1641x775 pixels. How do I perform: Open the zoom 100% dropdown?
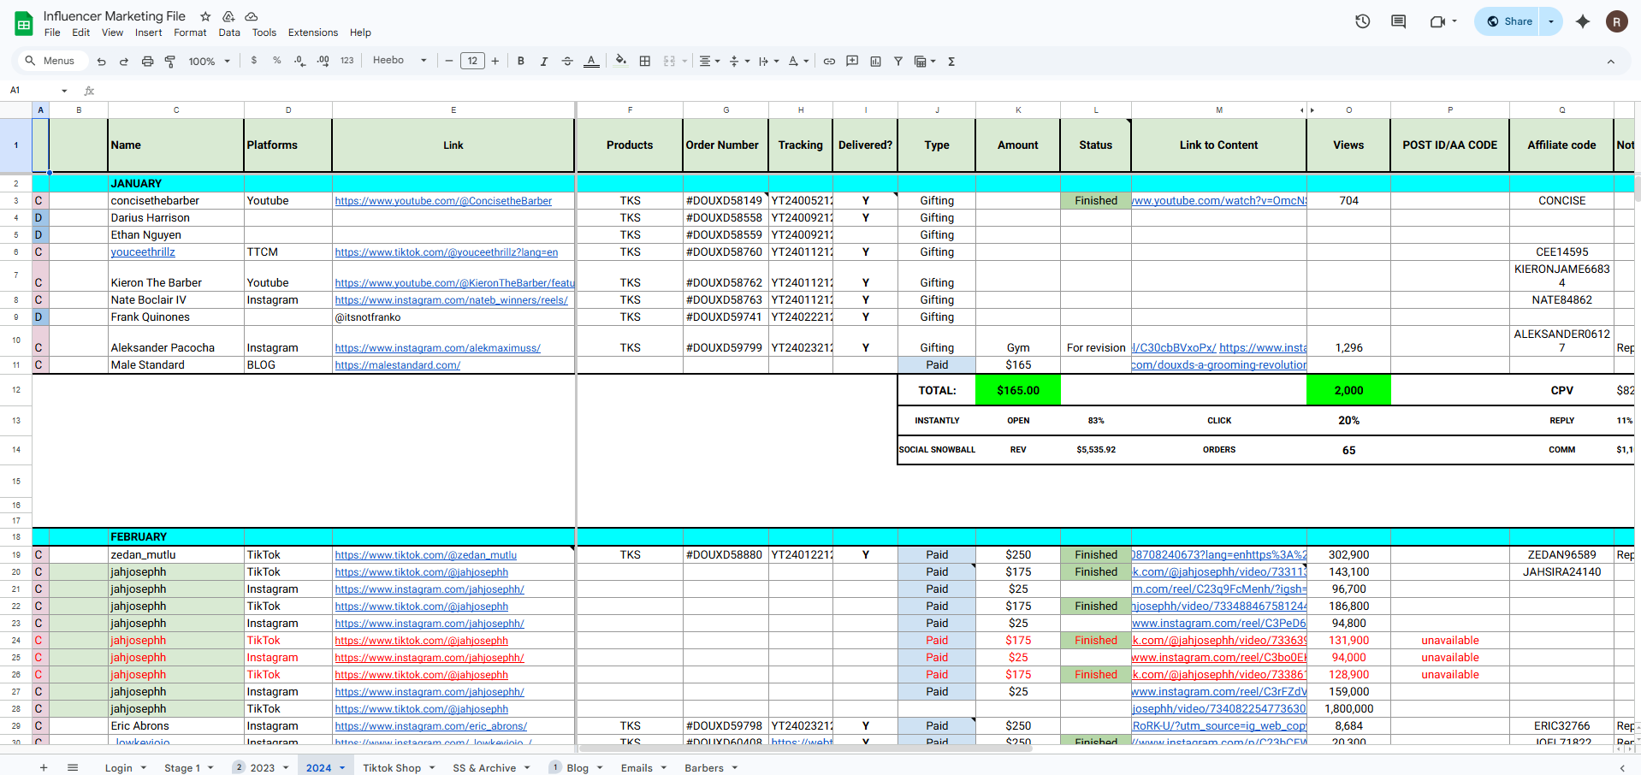coord(210,62)
